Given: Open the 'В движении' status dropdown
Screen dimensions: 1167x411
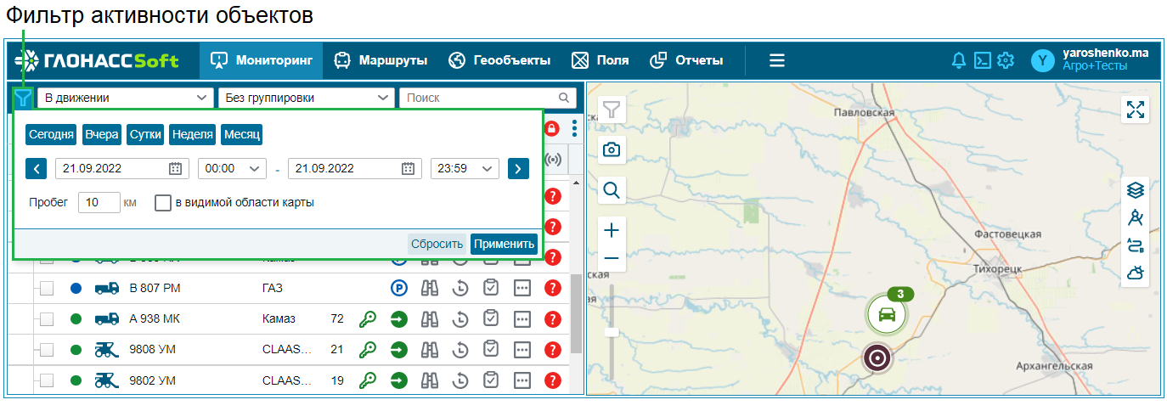Looking at the screenshot, I should [x=126, y=98].
